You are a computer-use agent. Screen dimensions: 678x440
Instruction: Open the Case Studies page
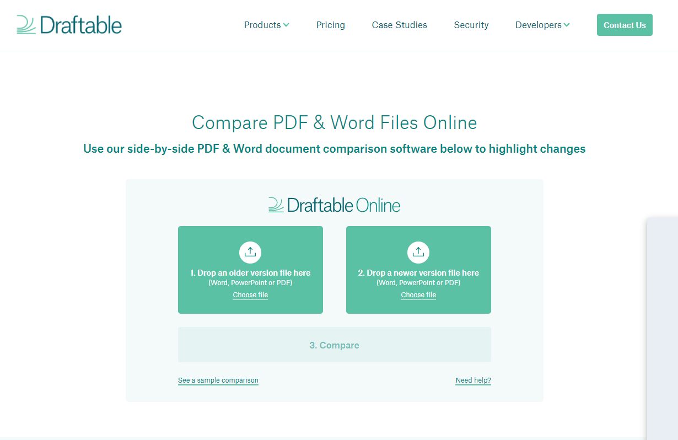pyautogui.click(x=400, y=25)
